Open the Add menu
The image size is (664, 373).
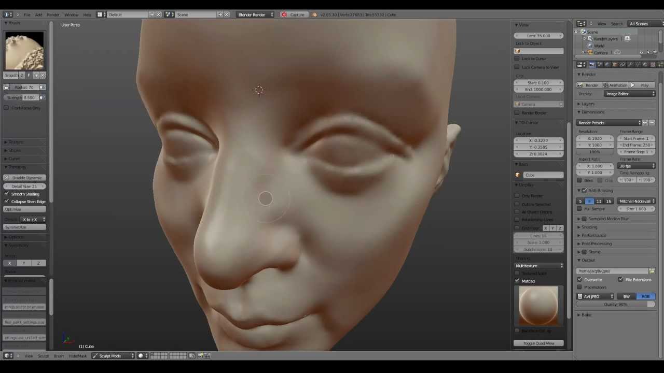click(38, 15)
